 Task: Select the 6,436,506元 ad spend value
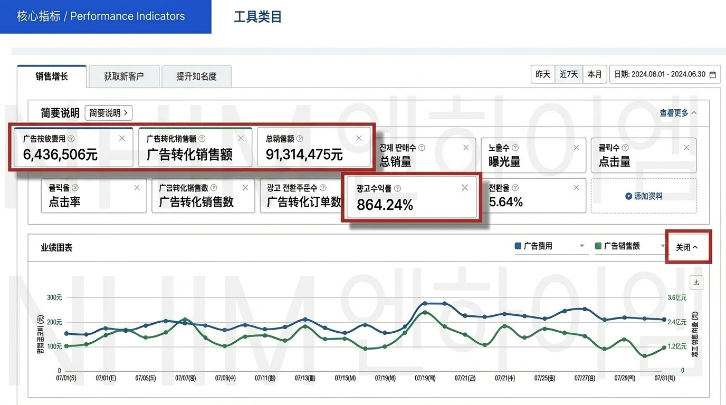coord(60,155)
